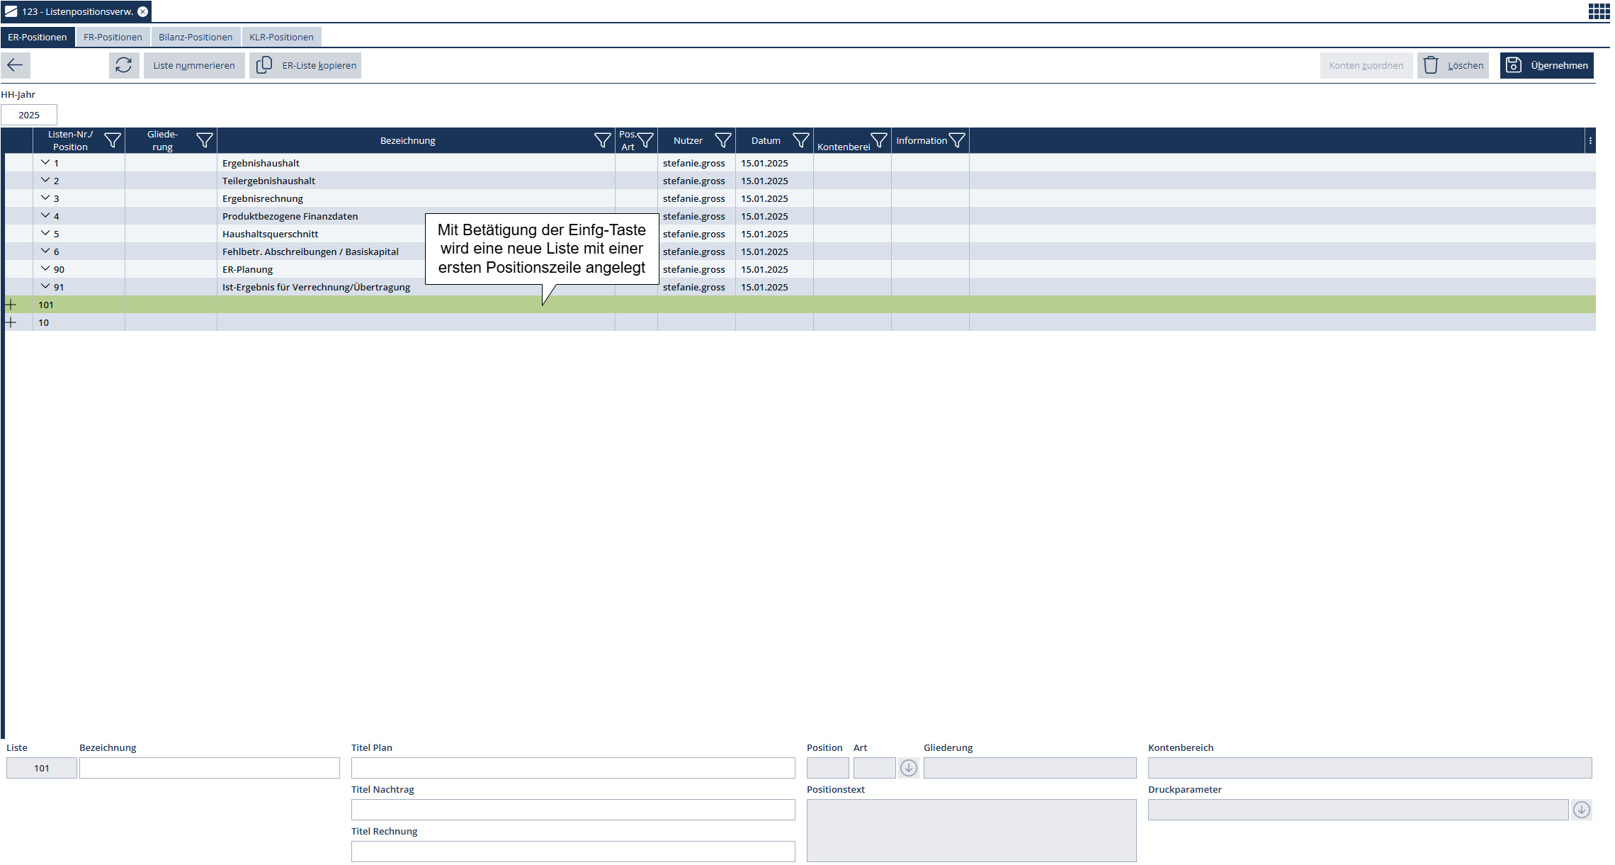Click plus icon on row 101

[x=11, y=305]
